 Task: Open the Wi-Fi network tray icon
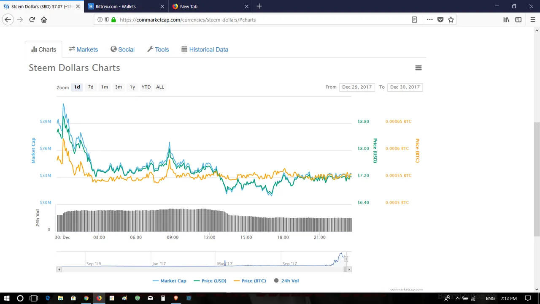pos(473,299)
